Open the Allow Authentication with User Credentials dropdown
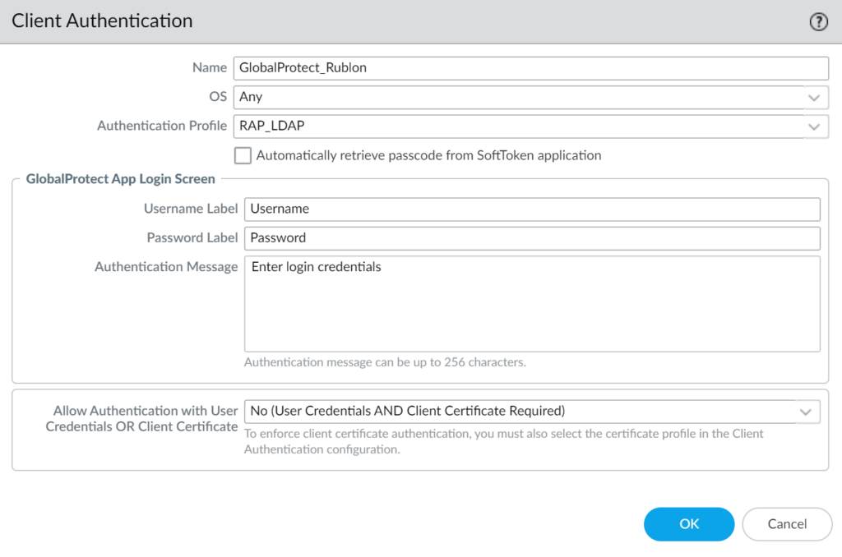 click(526, 412)
